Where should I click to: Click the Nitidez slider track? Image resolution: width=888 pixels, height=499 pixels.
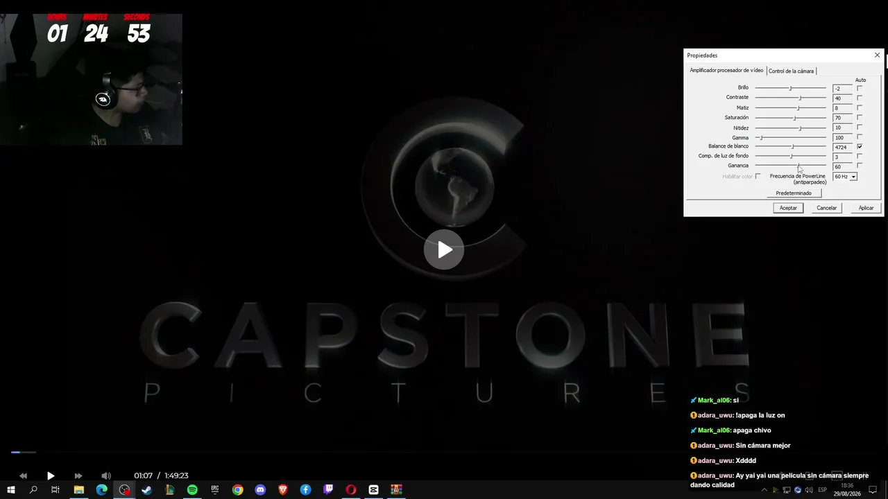pyautogui.click(x=790, y=128)
